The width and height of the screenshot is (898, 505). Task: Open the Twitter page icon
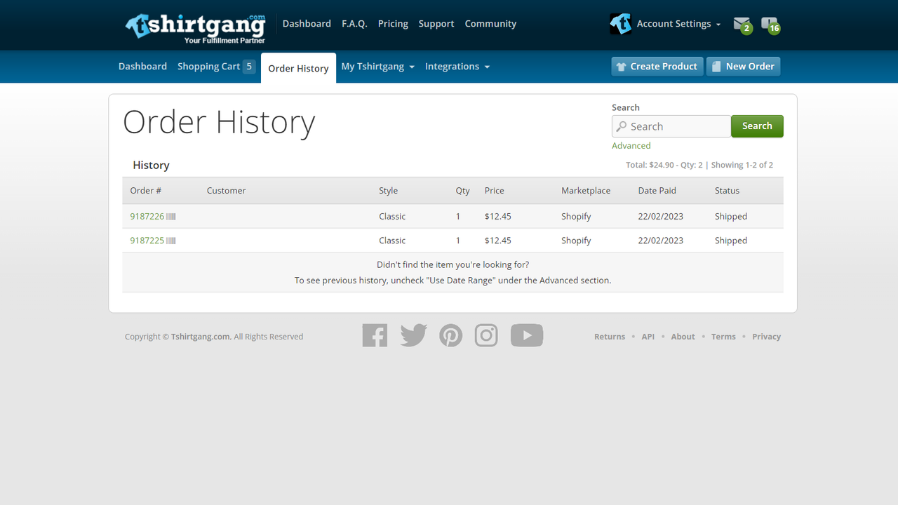click(414, 335)
